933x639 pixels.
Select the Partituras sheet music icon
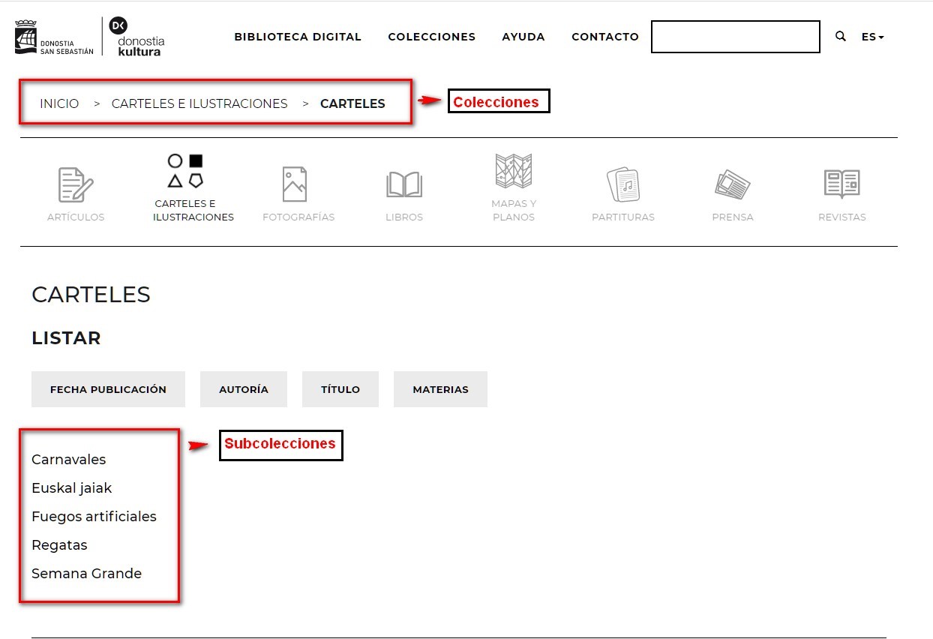(623, 184)
